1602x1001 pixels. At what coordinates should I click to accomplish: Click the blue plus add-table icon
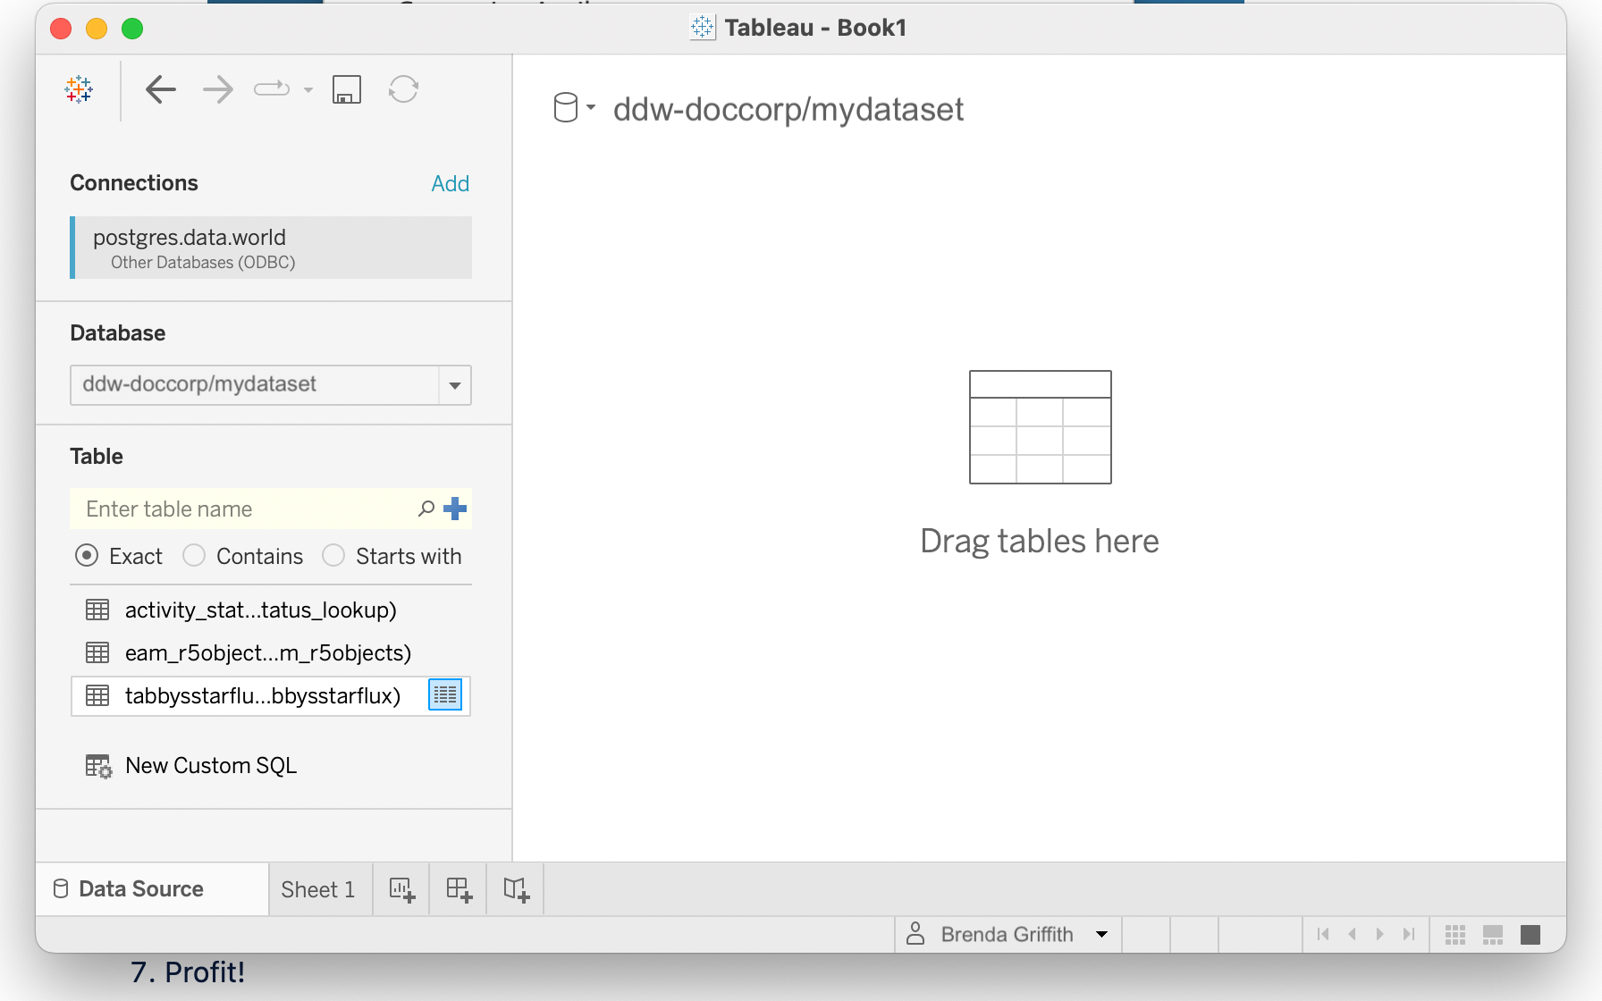[455, 509]
